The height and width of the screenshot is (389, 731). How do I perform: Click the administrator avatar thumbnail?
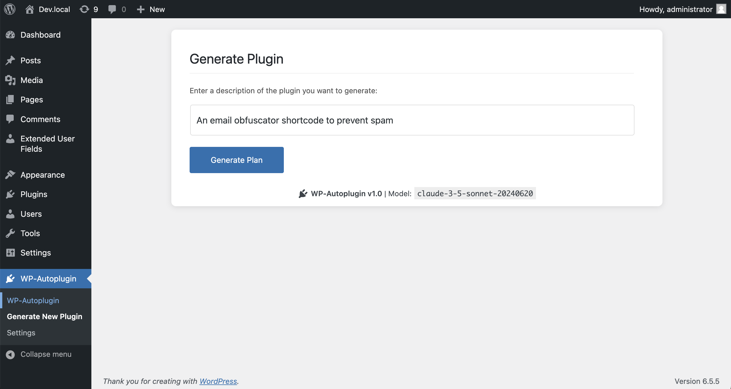click(x=721, y=9)
